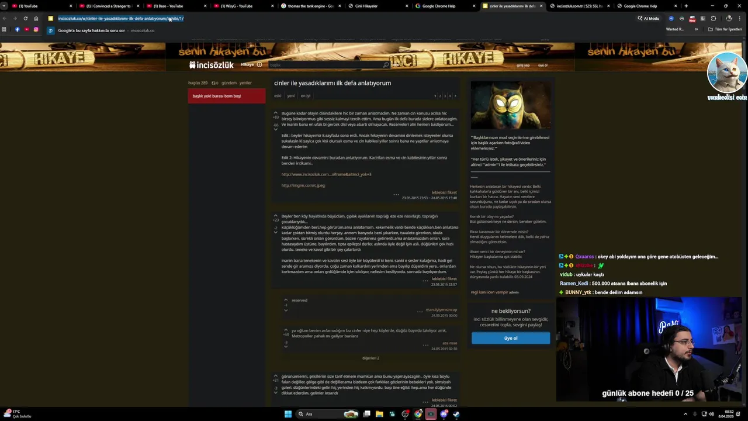Expand 'diğerleri 2' replies
Viewport: 748px width, 421px height.
pos(370,358)
